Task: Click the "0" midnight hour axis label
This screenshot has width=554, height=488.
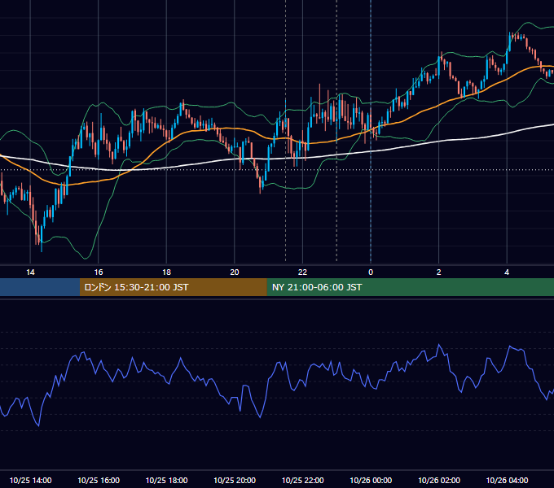Action: [x=371, y=272]
